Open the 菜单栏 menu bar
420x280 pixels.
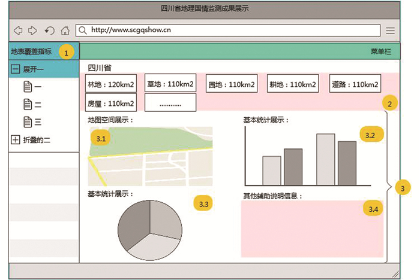[x=380, y=52]
